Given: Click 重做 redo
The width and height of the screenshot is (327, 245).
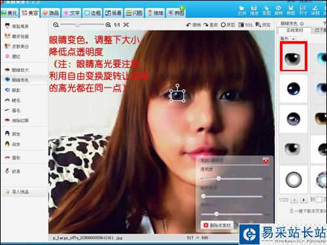Looking at the screenshot, I should tap(211, 25).
